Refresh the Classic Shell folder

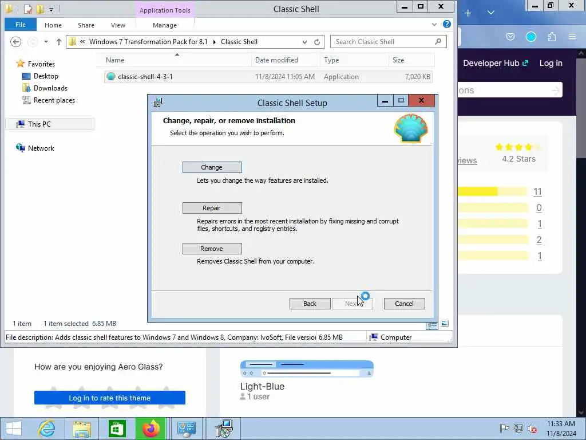[317, 42]
